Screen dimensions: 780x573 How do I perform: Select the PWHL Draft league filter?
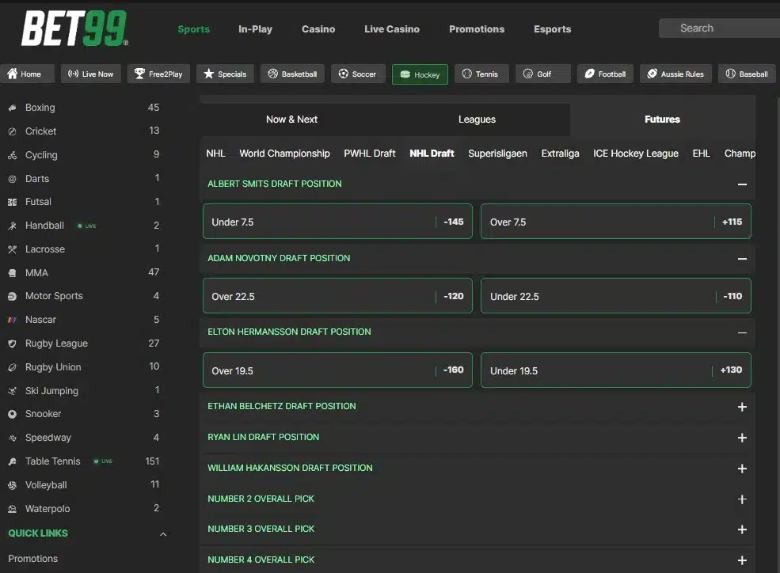pos(370,154)
